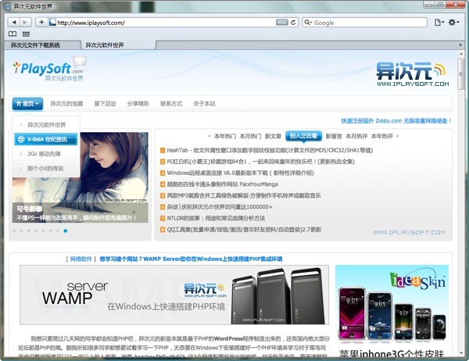Click Ziddu.com 无限容量网络硬盘 link
The height and width of the screenshot is (361, 469).
click(396, 121)
